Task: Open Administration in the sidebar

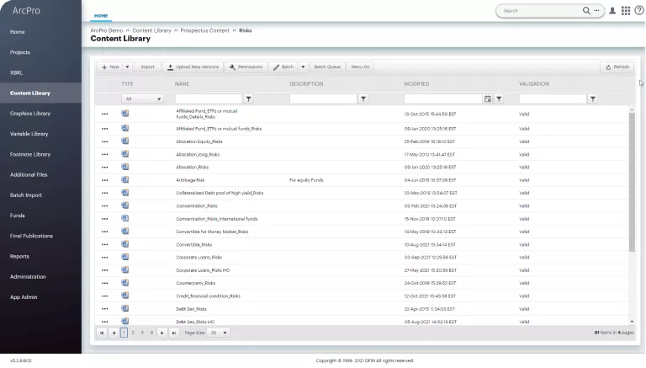Action: pos(28,277)
